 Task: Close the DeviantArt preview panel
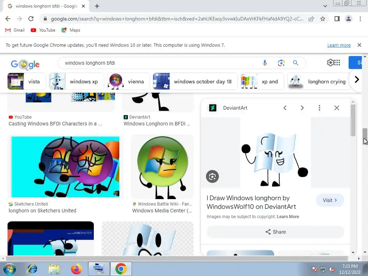[336, 108]
